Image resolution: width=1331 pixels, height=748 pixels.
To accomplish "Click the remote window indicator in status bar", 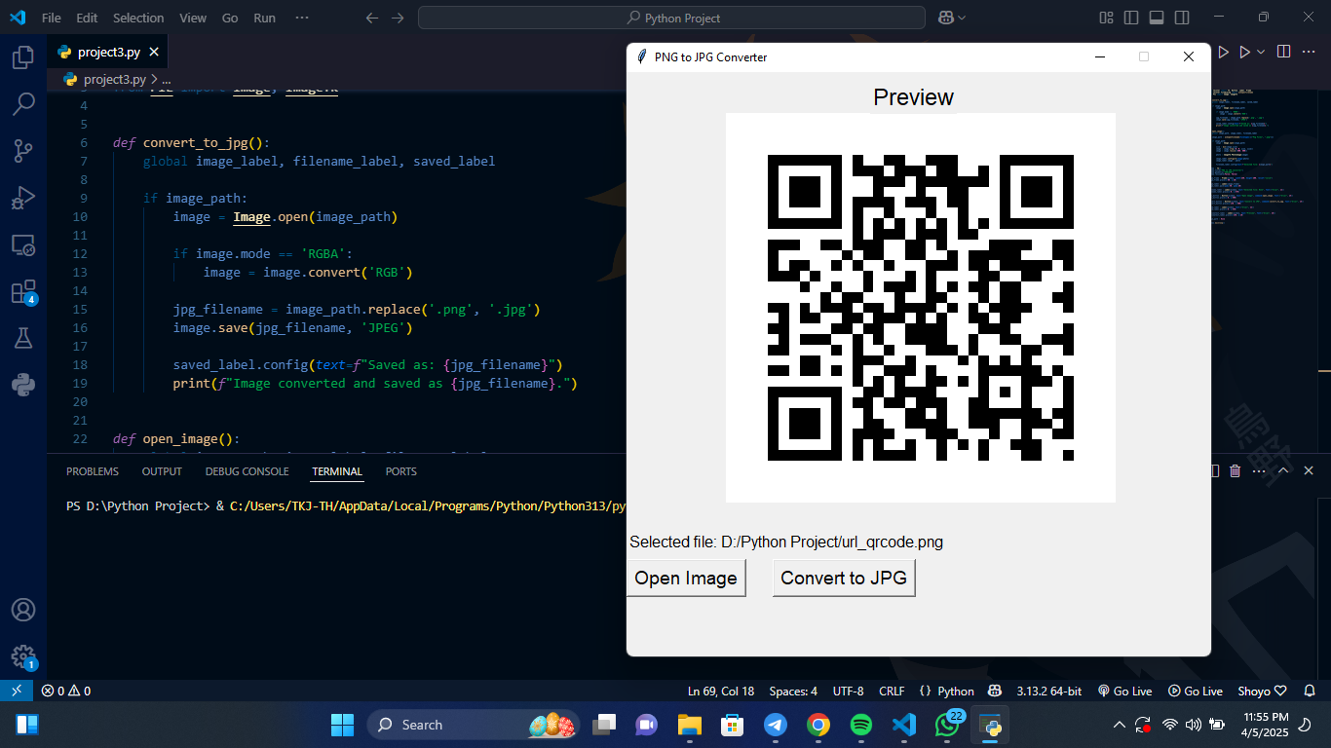I will pyautogui.click(x=16, y=691).
